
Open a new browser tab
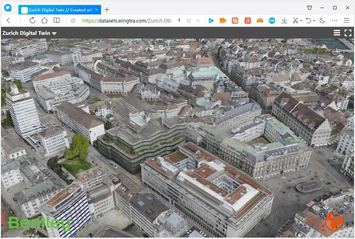(x=107, y=10)
